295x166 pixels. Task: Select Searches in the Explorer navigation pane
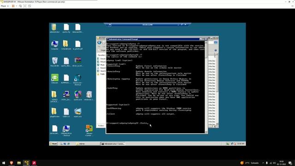[101, 71]
